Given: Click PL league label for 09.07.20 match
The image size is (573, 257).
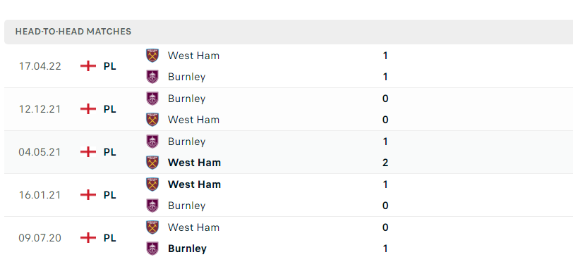Looking at the screenshot, I should [x=109, y=238].
